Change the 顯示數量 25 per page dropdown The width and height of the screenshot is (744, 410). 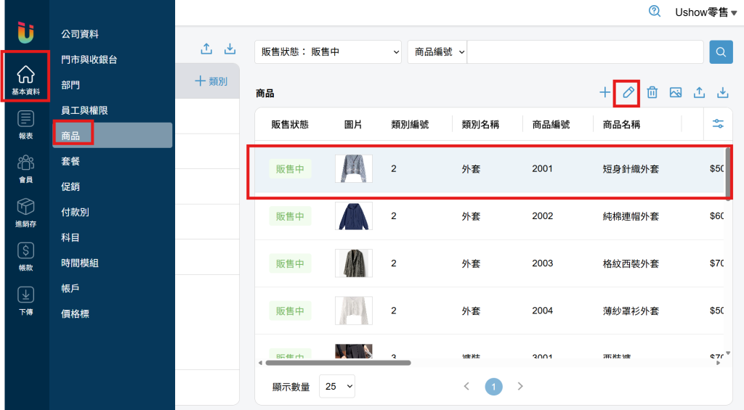pyautogui.click(x=337, y=386)
